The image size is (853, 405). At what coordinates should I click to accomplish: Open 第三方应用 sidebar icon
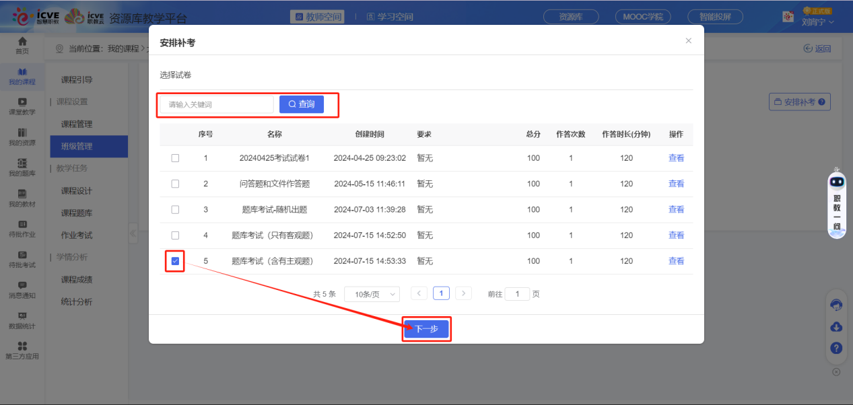(x=22, y=350)
